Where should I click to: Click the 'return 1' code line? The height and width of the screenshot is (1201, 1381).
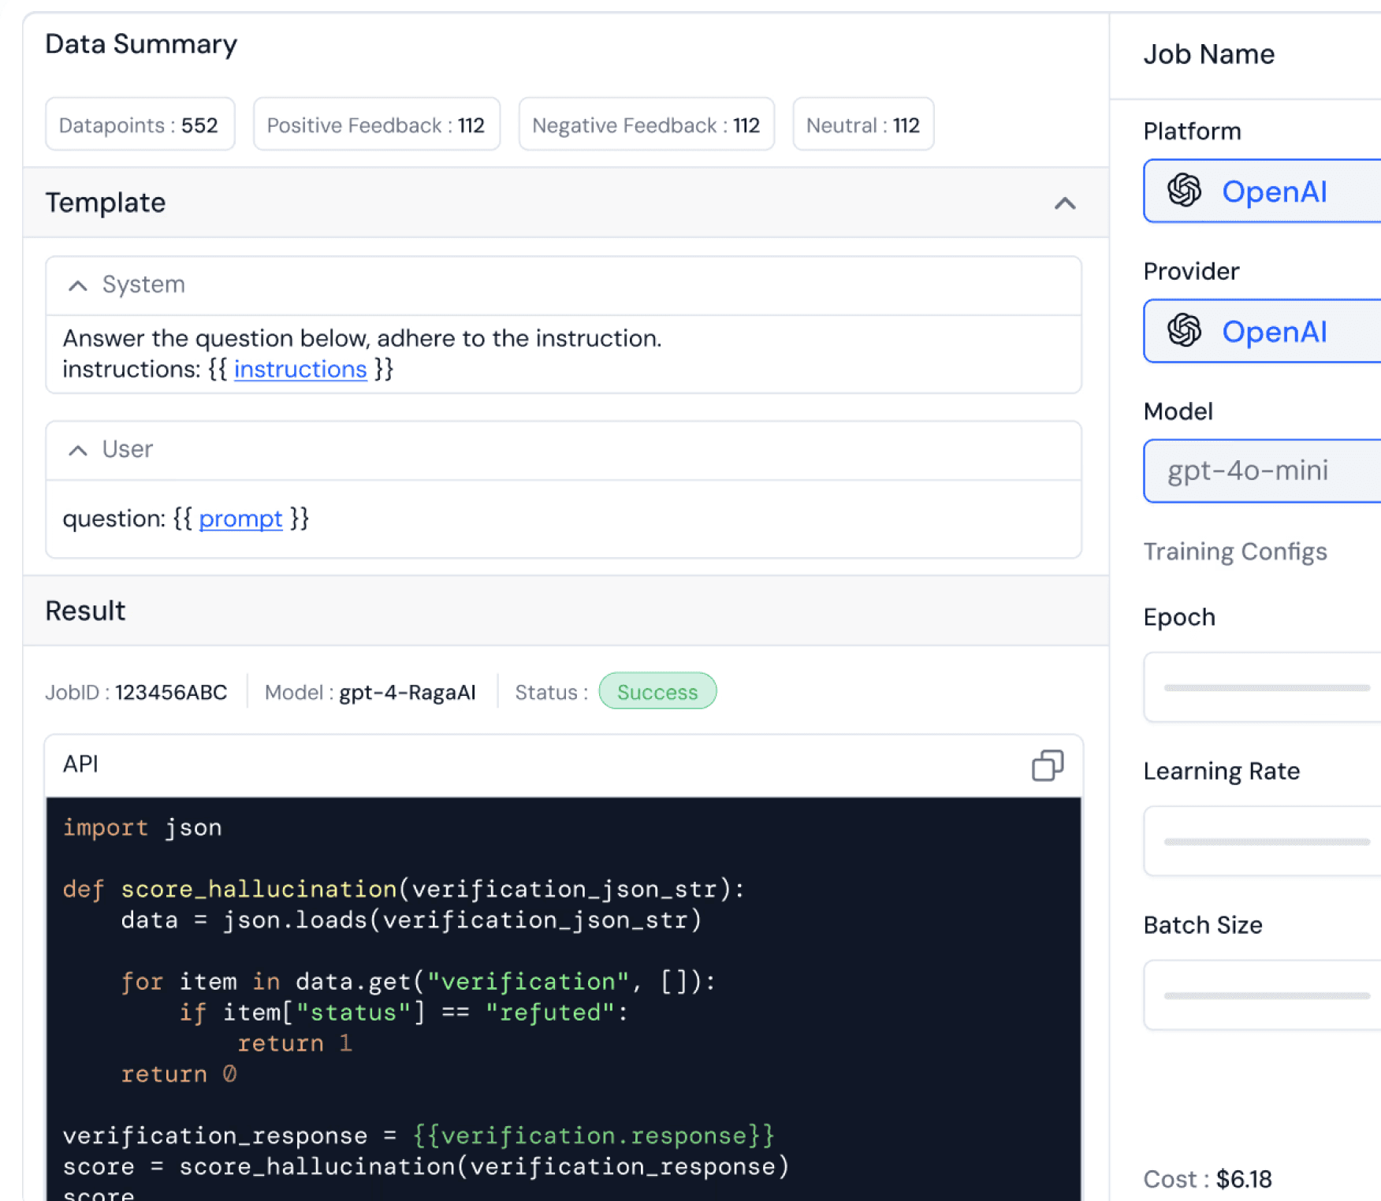point(295,1043)
